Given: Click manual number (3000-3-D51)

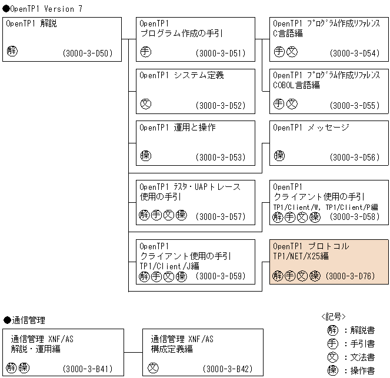Looking at the screenshot, I should [x=221, y=53].
